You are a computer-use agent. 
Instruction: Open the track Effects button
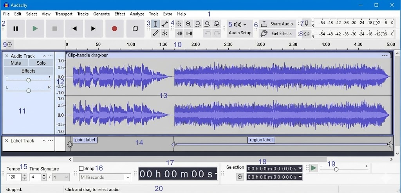(x=29, y=71)
